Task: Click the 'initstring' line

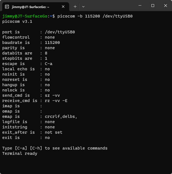Action: pos(28,127)
